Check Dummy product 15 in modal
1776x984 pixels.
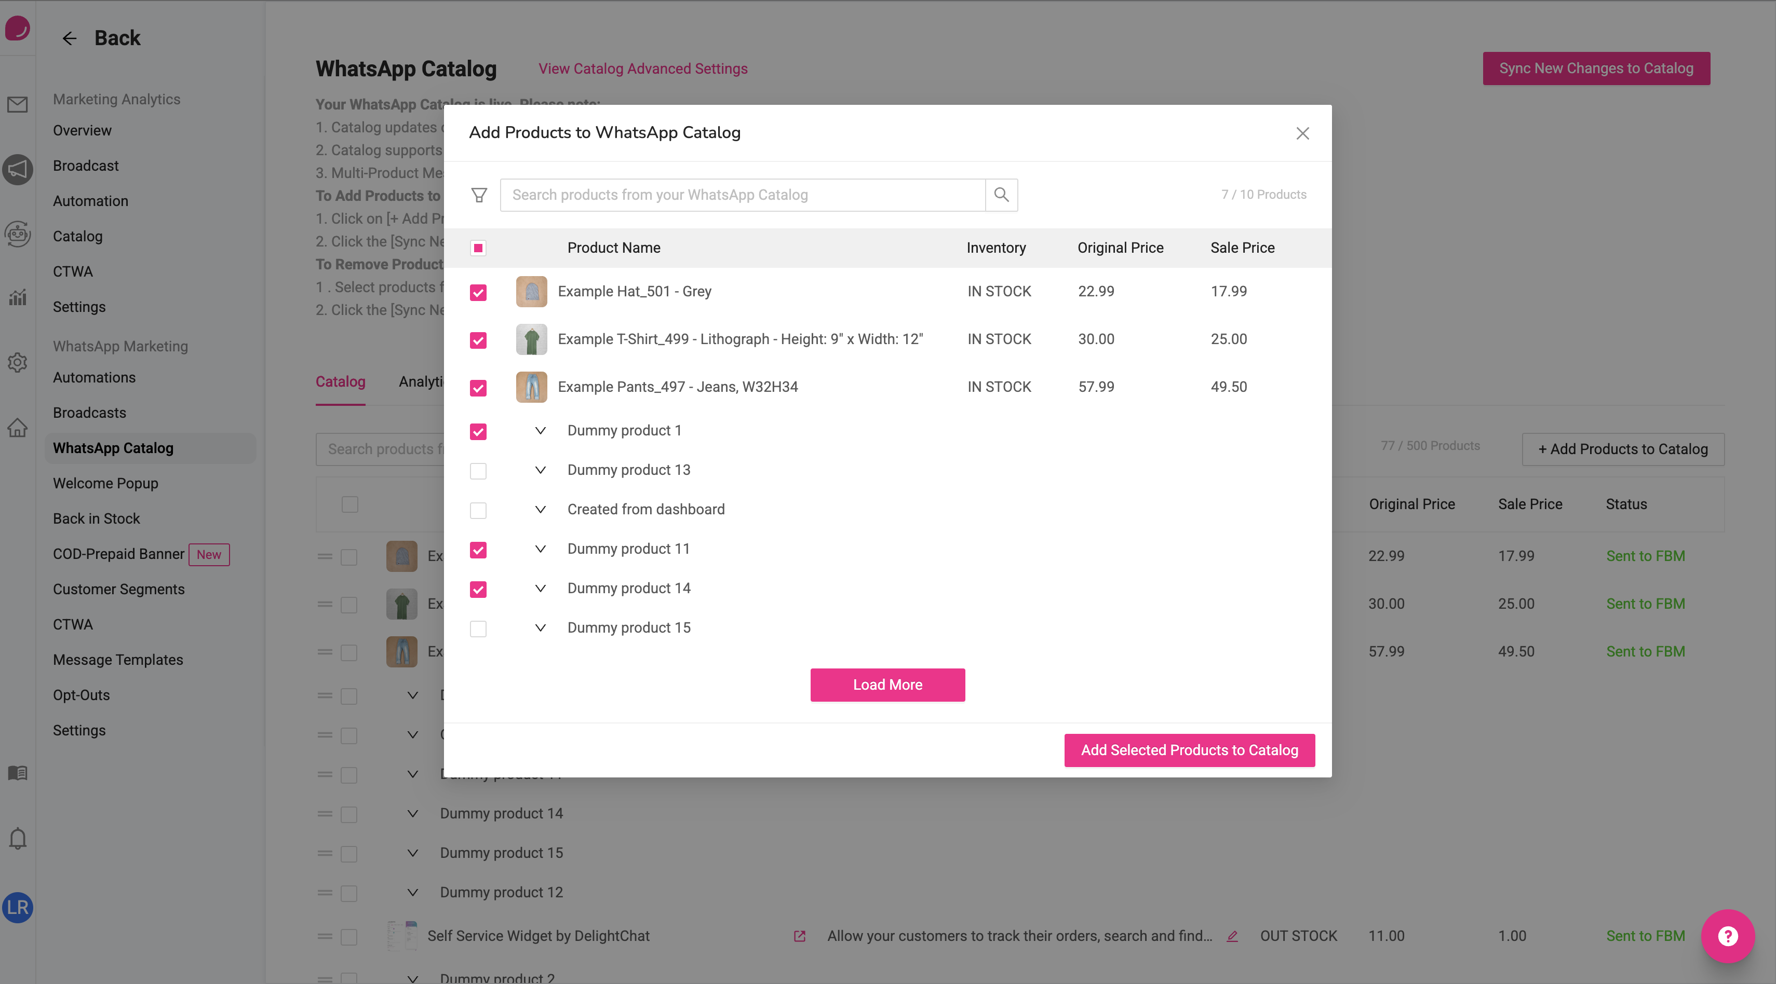(478, 628)
